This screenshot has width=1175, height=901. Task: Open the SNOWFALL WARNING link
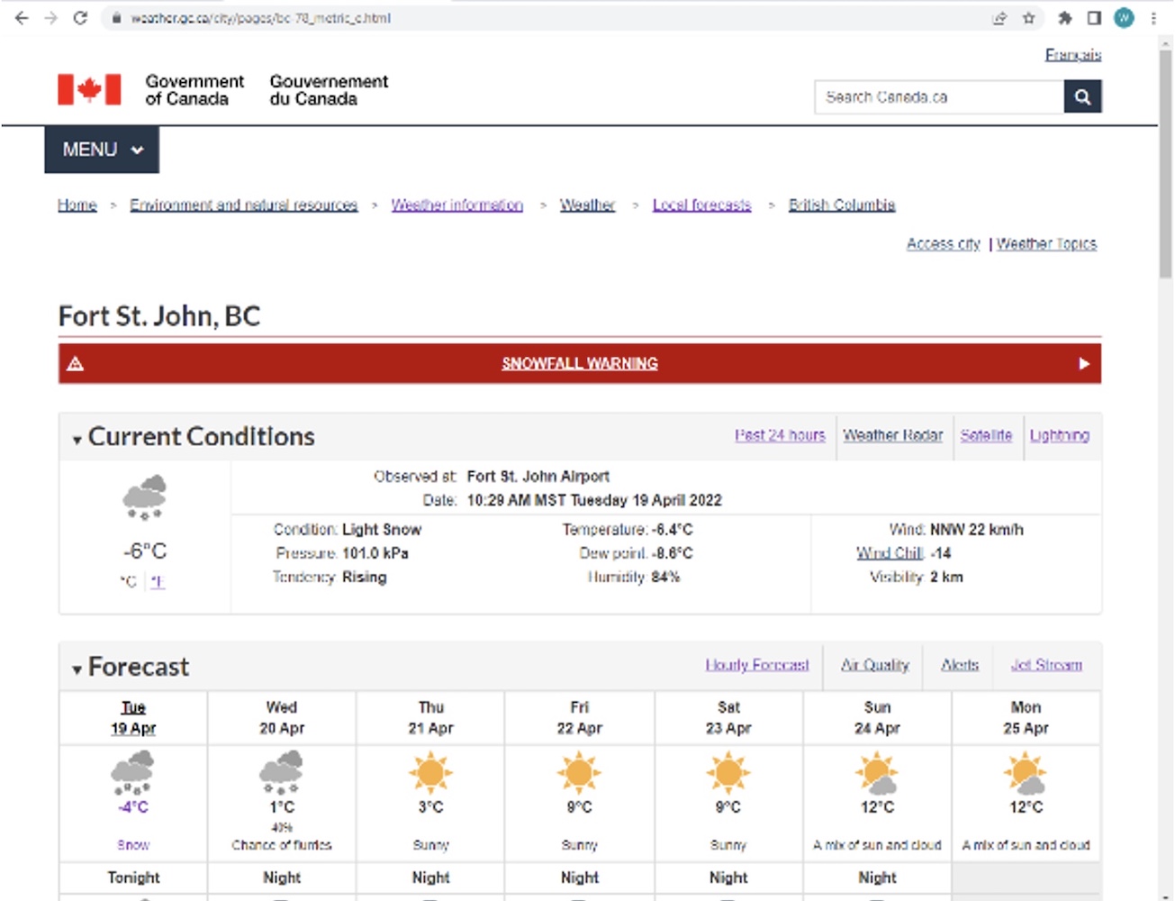tap(579, 364)
